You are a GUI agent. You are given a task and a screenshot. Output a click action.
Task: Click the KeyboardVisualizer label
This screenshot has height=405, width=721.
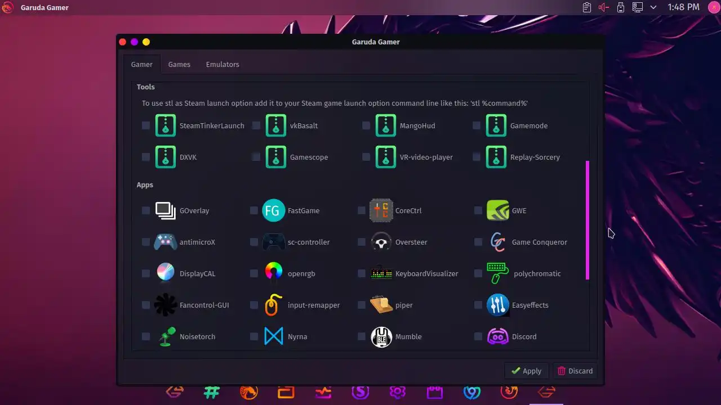426,273
